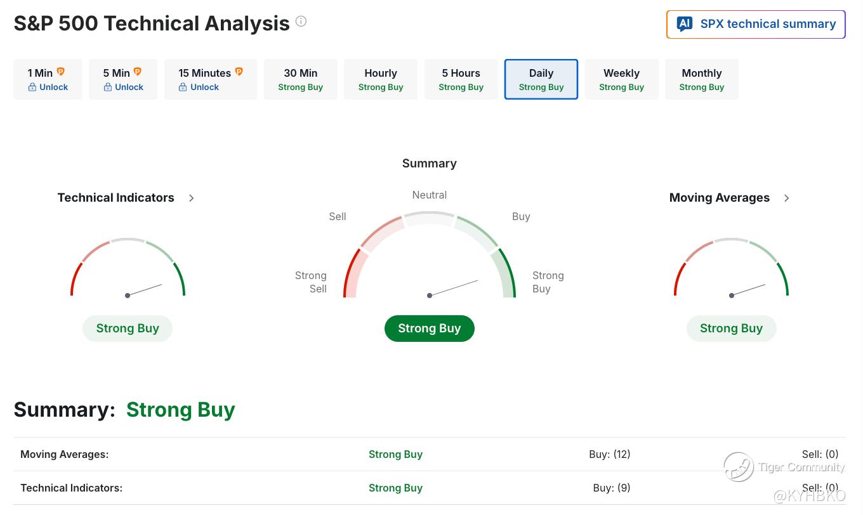Click the Technical Indicators heading link

[115, 198]
